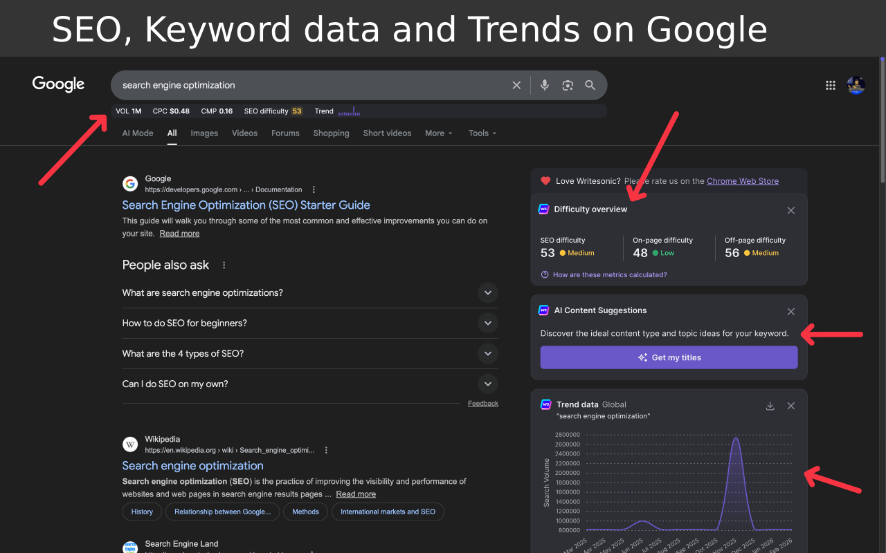
Task: Click the heart icon beside Love Writesonic
Action: (545, 181)
